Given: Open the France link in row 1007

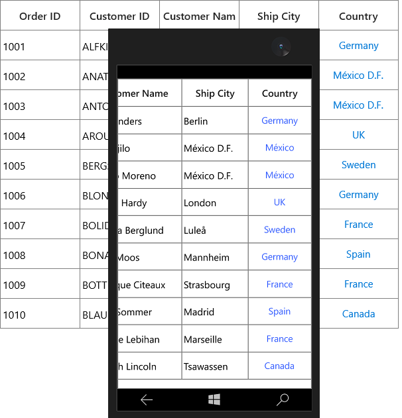Looking at the screenshot, I should point(358,225).
